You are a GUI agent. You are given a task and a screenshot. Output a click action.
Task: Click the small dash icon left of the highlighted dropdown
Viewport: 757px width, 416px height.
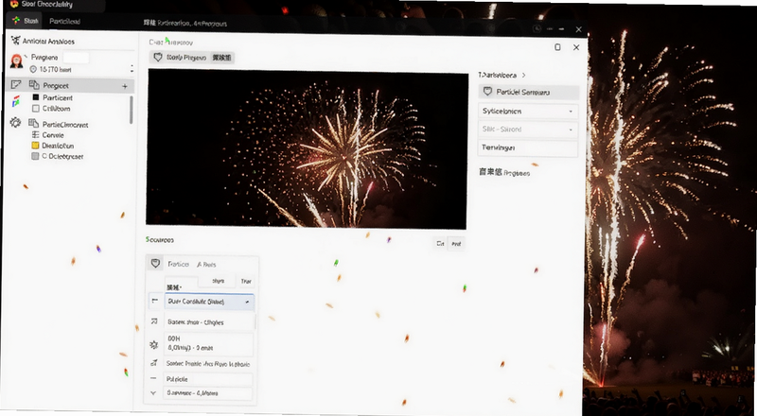pos(154,301)
